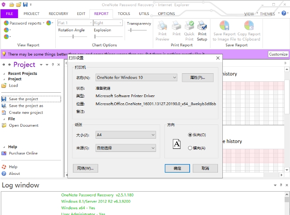
Task: Click the report horizontal scrollbar right arrow
Action: point(281,175)
